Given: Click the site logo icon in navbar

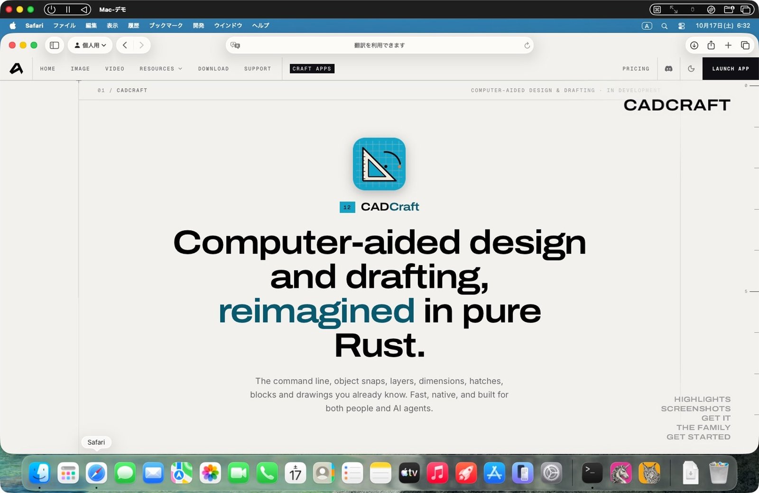Looking at the screenshot, I should 17,69.
